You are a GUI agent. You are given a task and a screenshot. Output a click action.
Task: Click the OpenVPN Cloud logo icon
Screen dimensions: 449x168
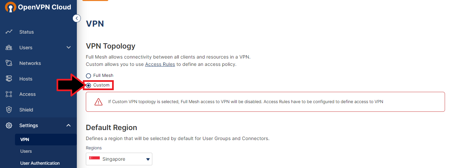tap(10, 7)
